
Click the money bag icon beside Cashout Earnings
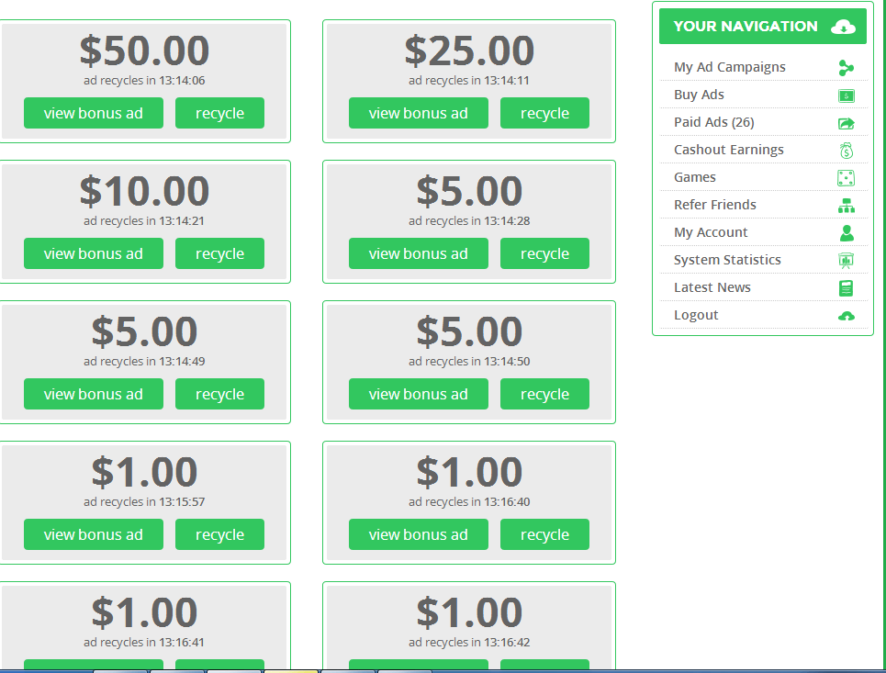coord(846,151)
